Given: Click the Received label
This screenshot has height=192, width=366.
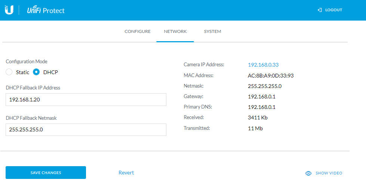Looking at the screenshot, I should click(194, 117).
